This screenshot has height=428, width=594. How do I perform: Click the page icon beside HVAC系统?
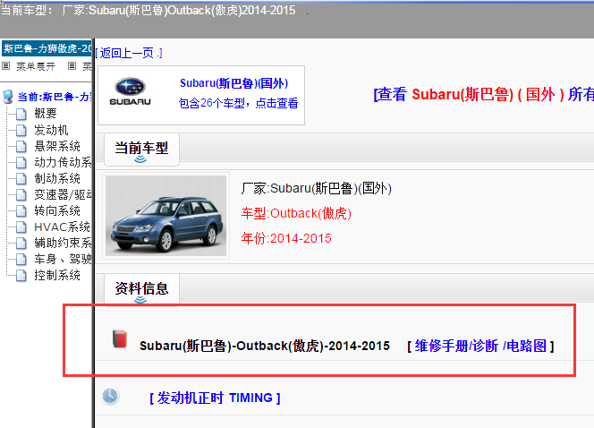pos(21,227)
